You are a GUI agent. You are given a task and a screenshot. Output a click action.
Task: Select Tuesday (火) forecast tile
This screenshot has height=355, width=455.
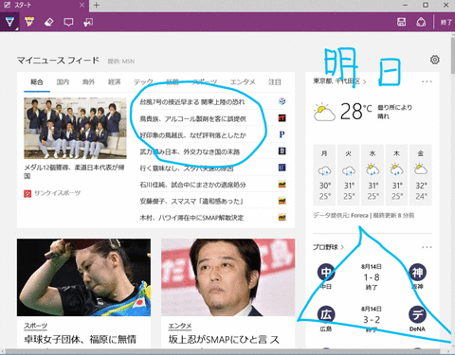coord(349,175)
